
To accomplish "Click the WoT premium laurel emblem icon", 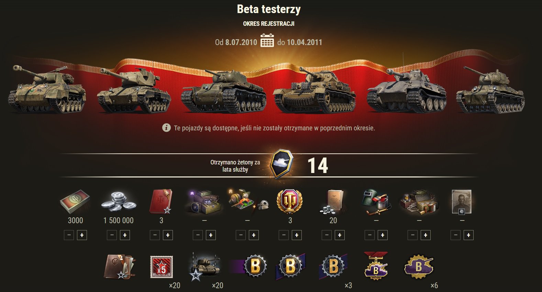I will (290, 202).
